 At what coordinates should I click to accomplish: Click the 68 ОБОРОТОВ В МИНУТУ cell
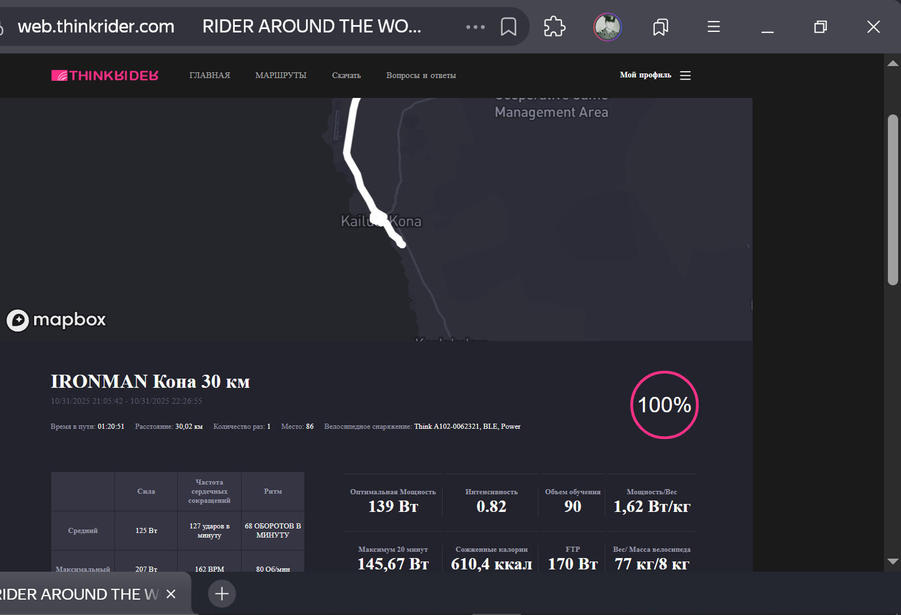click(273, 531)
